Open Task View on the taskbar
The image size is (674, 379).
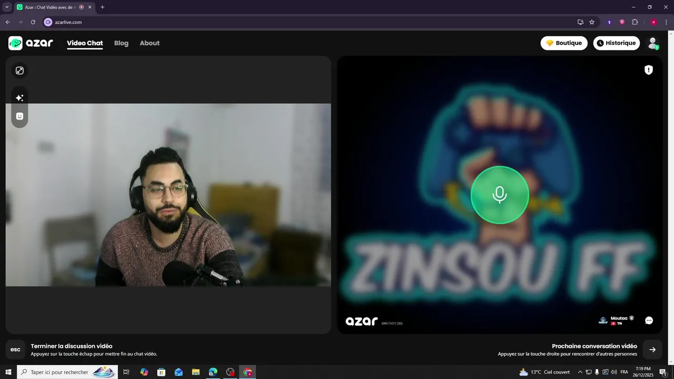pyautogui.click(x=126, y=372)
